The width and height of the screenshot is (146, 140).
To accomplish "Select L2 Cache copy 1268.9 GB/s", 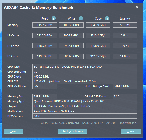I will point(98,46).
